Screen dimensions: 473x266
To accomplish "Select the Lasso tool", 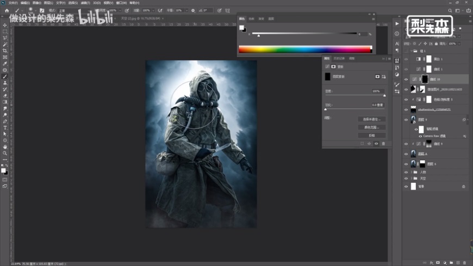I will 5,38.
